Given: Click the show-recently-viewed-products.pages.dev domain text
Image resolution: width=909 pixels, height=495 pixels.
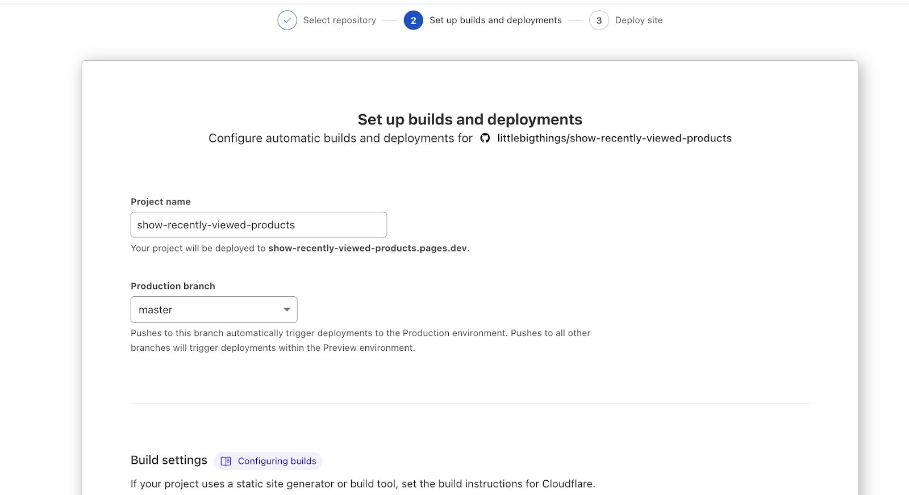Looking at the screenshot, I should 368,248.
